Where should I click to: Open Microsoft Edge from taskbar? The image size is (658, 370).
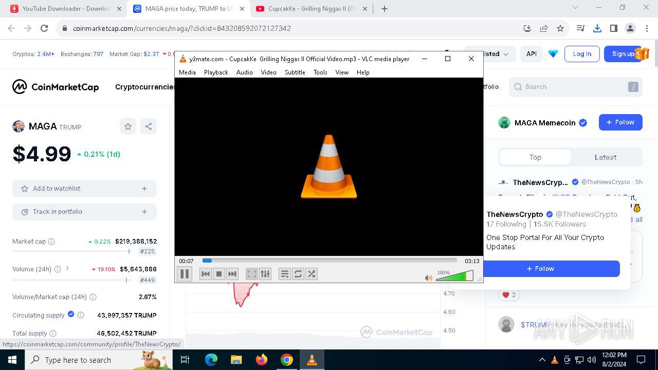[211, 360]
